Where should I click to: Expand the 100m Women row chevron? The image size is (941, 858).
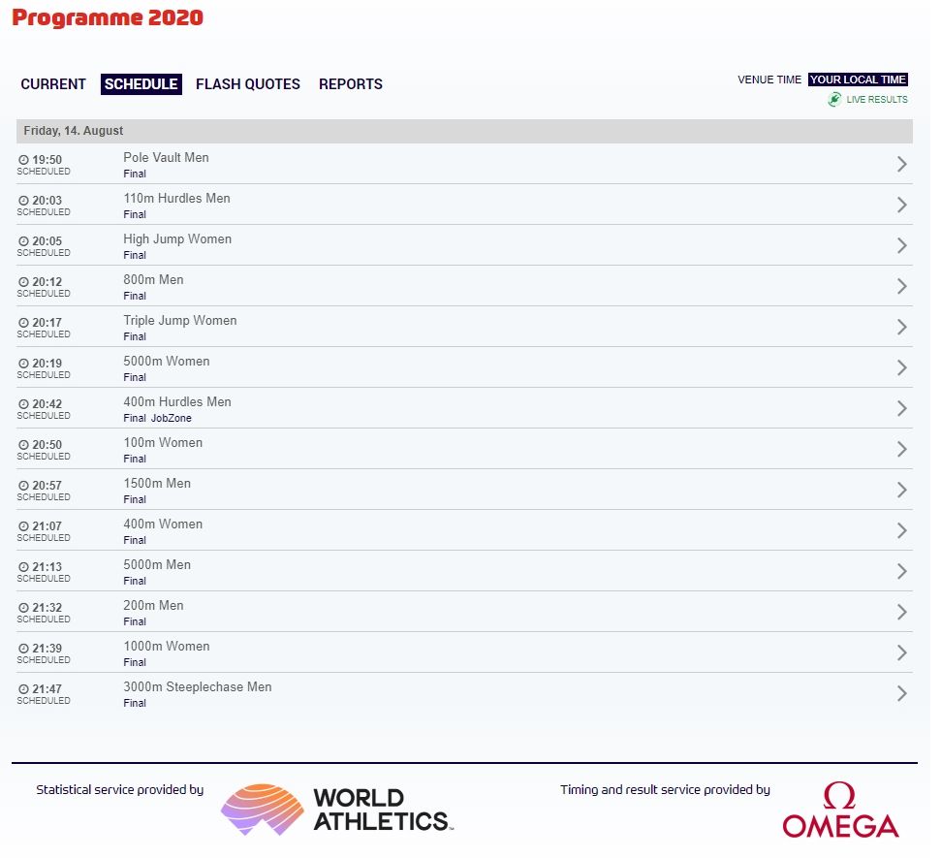[x=901, y=449]
